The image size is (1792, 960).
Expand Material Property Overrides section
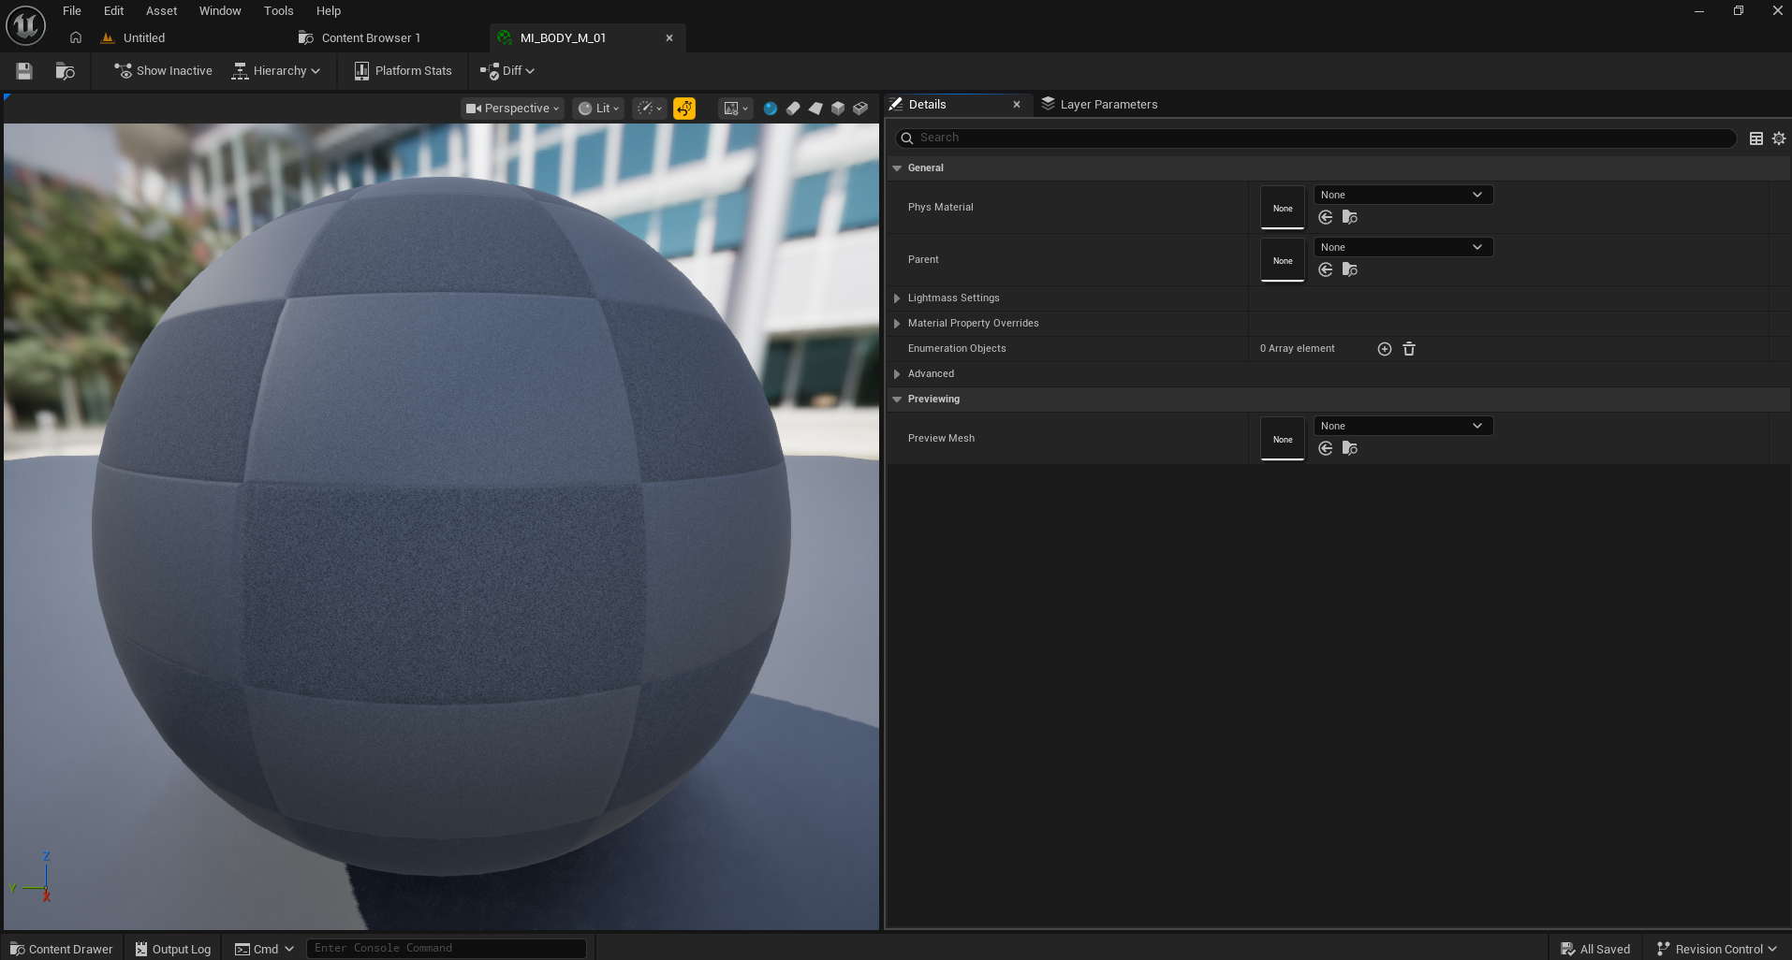897,324
